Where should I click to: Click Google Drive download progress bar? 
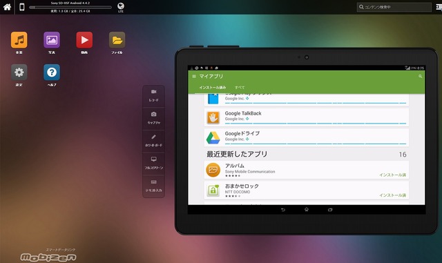pos(316,144)
